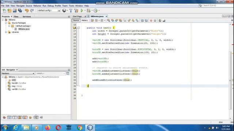Toggle Show Non-Public Members filter in Navigator
This screenshot has width=234, height=131.
coord(20,117)
